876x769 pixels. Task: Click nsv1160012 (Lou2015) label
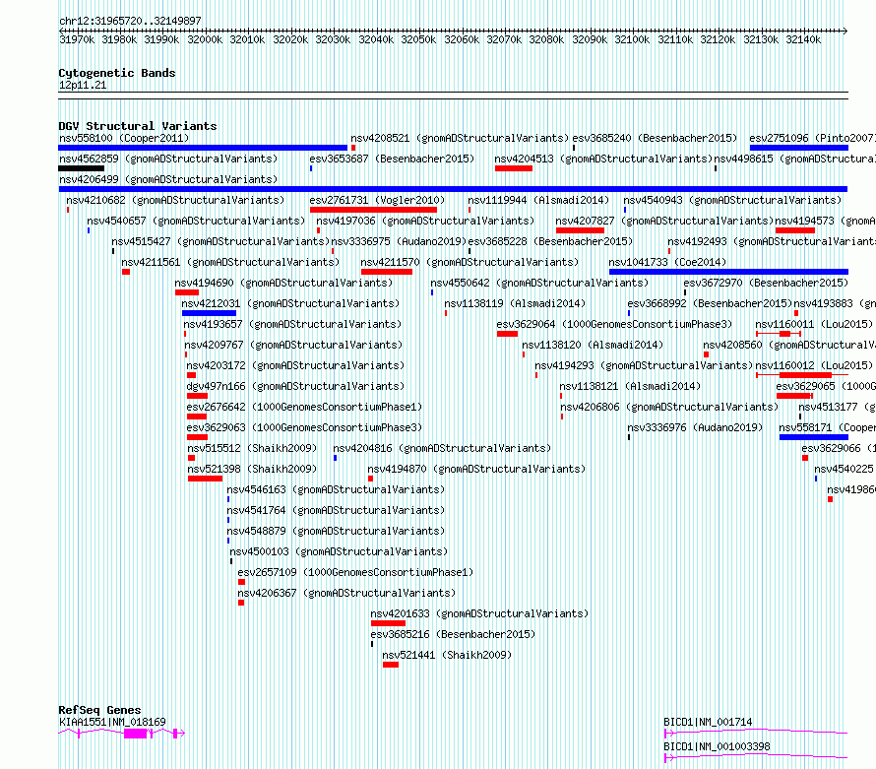tap(814, 365)
